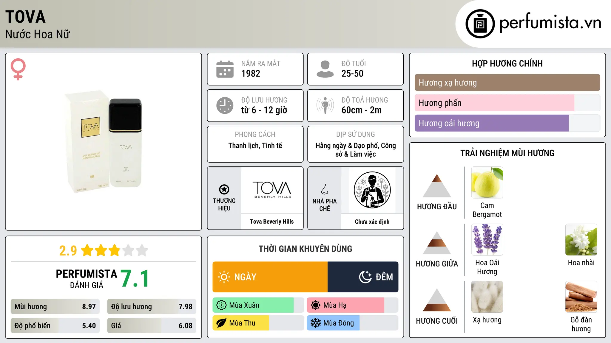Open the Hoa Oải Hương lavender image
611x343 pixels.
pos(487,240)
